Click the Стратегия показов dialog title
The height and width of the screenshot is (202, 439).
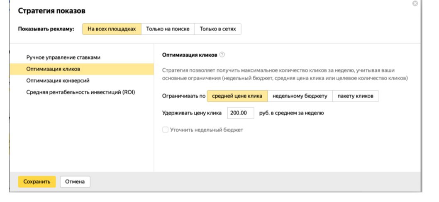click(x=52, y=11)
